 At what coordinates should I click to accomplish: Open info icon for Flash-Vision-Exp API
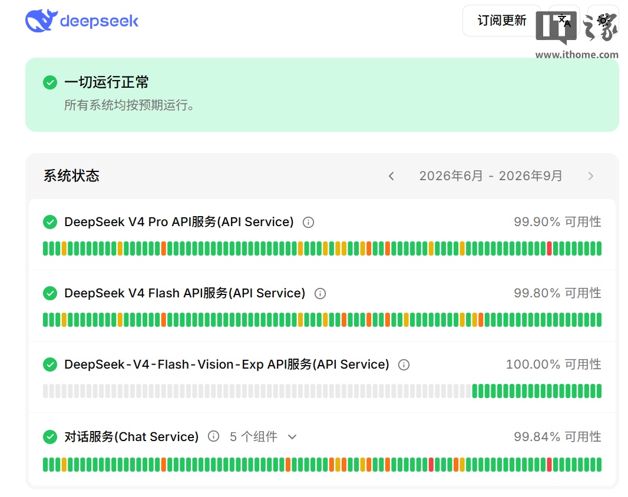point(404,365)
